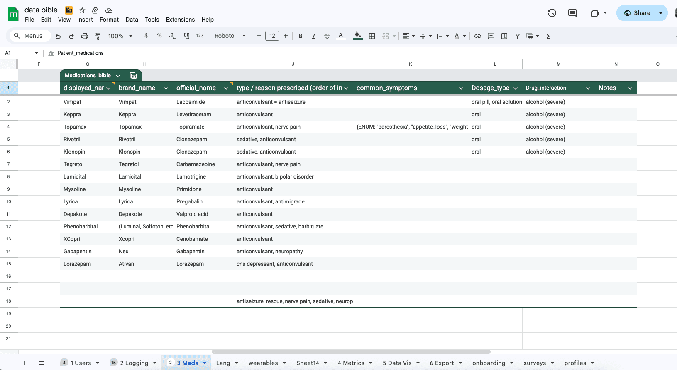
Task: Open Notes column dropdown arrow
Action: pos(630,88)
